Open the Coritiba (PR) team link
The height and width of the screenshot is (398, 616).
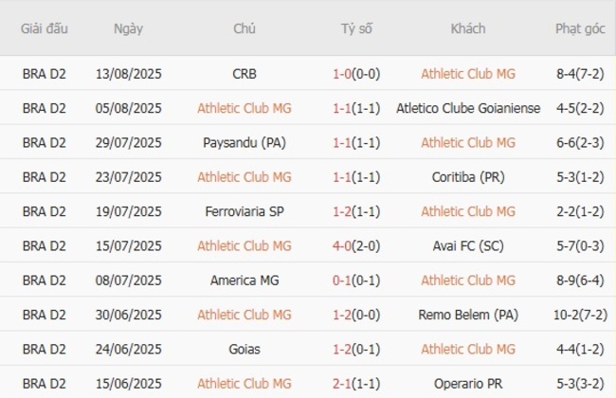click(x=467, y=177)
